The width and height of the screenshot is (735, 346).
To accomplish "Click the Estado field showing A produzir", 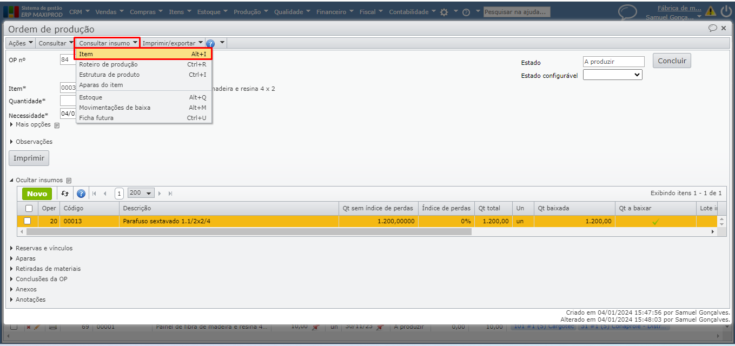I will [614, 62].
